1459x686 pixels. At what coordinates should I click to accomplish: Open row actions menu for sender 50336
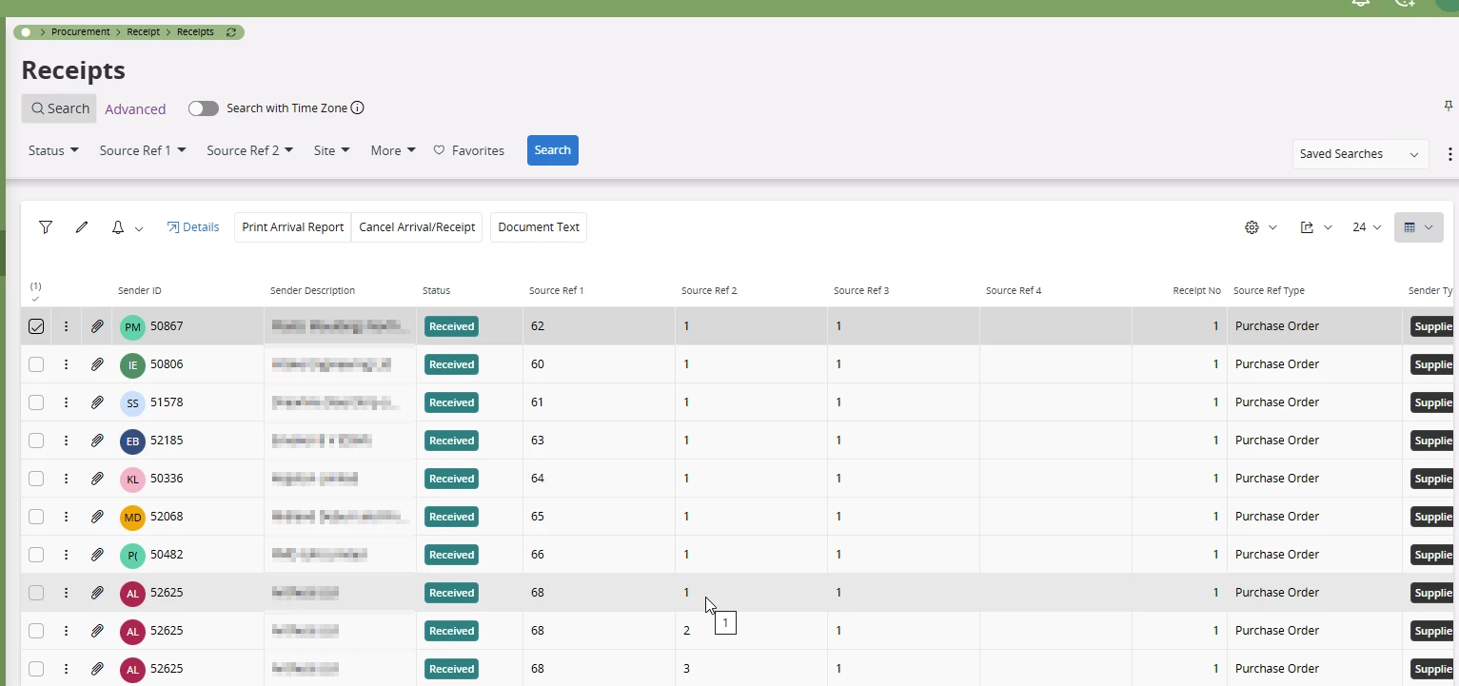coord(66,479)
